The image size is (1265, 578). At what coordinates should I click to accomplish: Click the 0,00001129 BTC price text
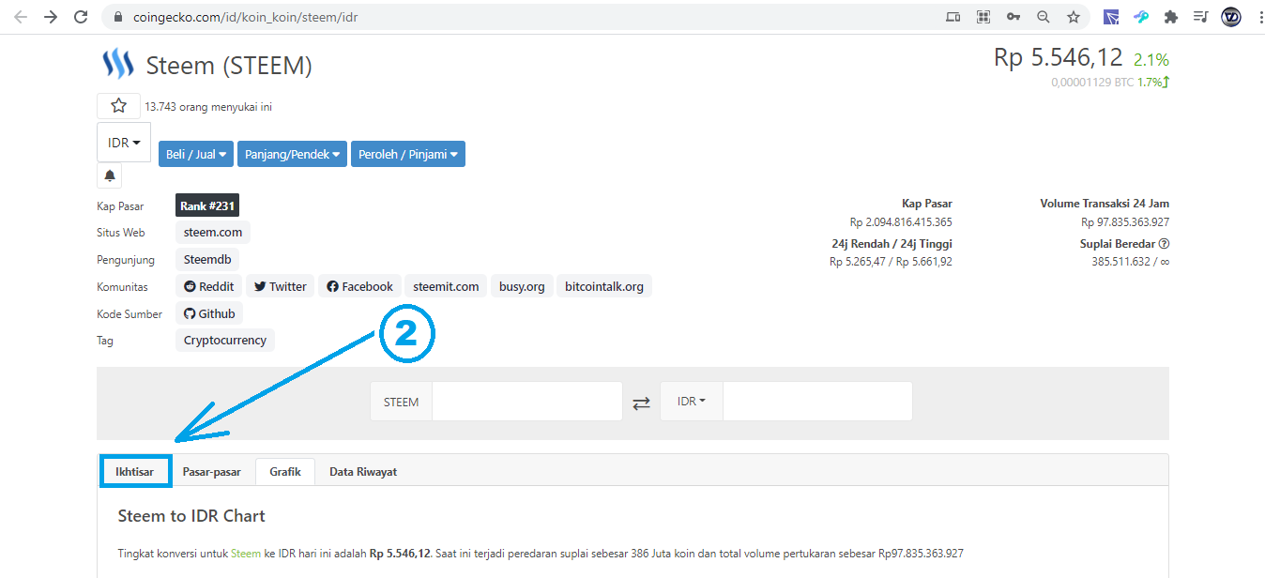pos(1093,83)
